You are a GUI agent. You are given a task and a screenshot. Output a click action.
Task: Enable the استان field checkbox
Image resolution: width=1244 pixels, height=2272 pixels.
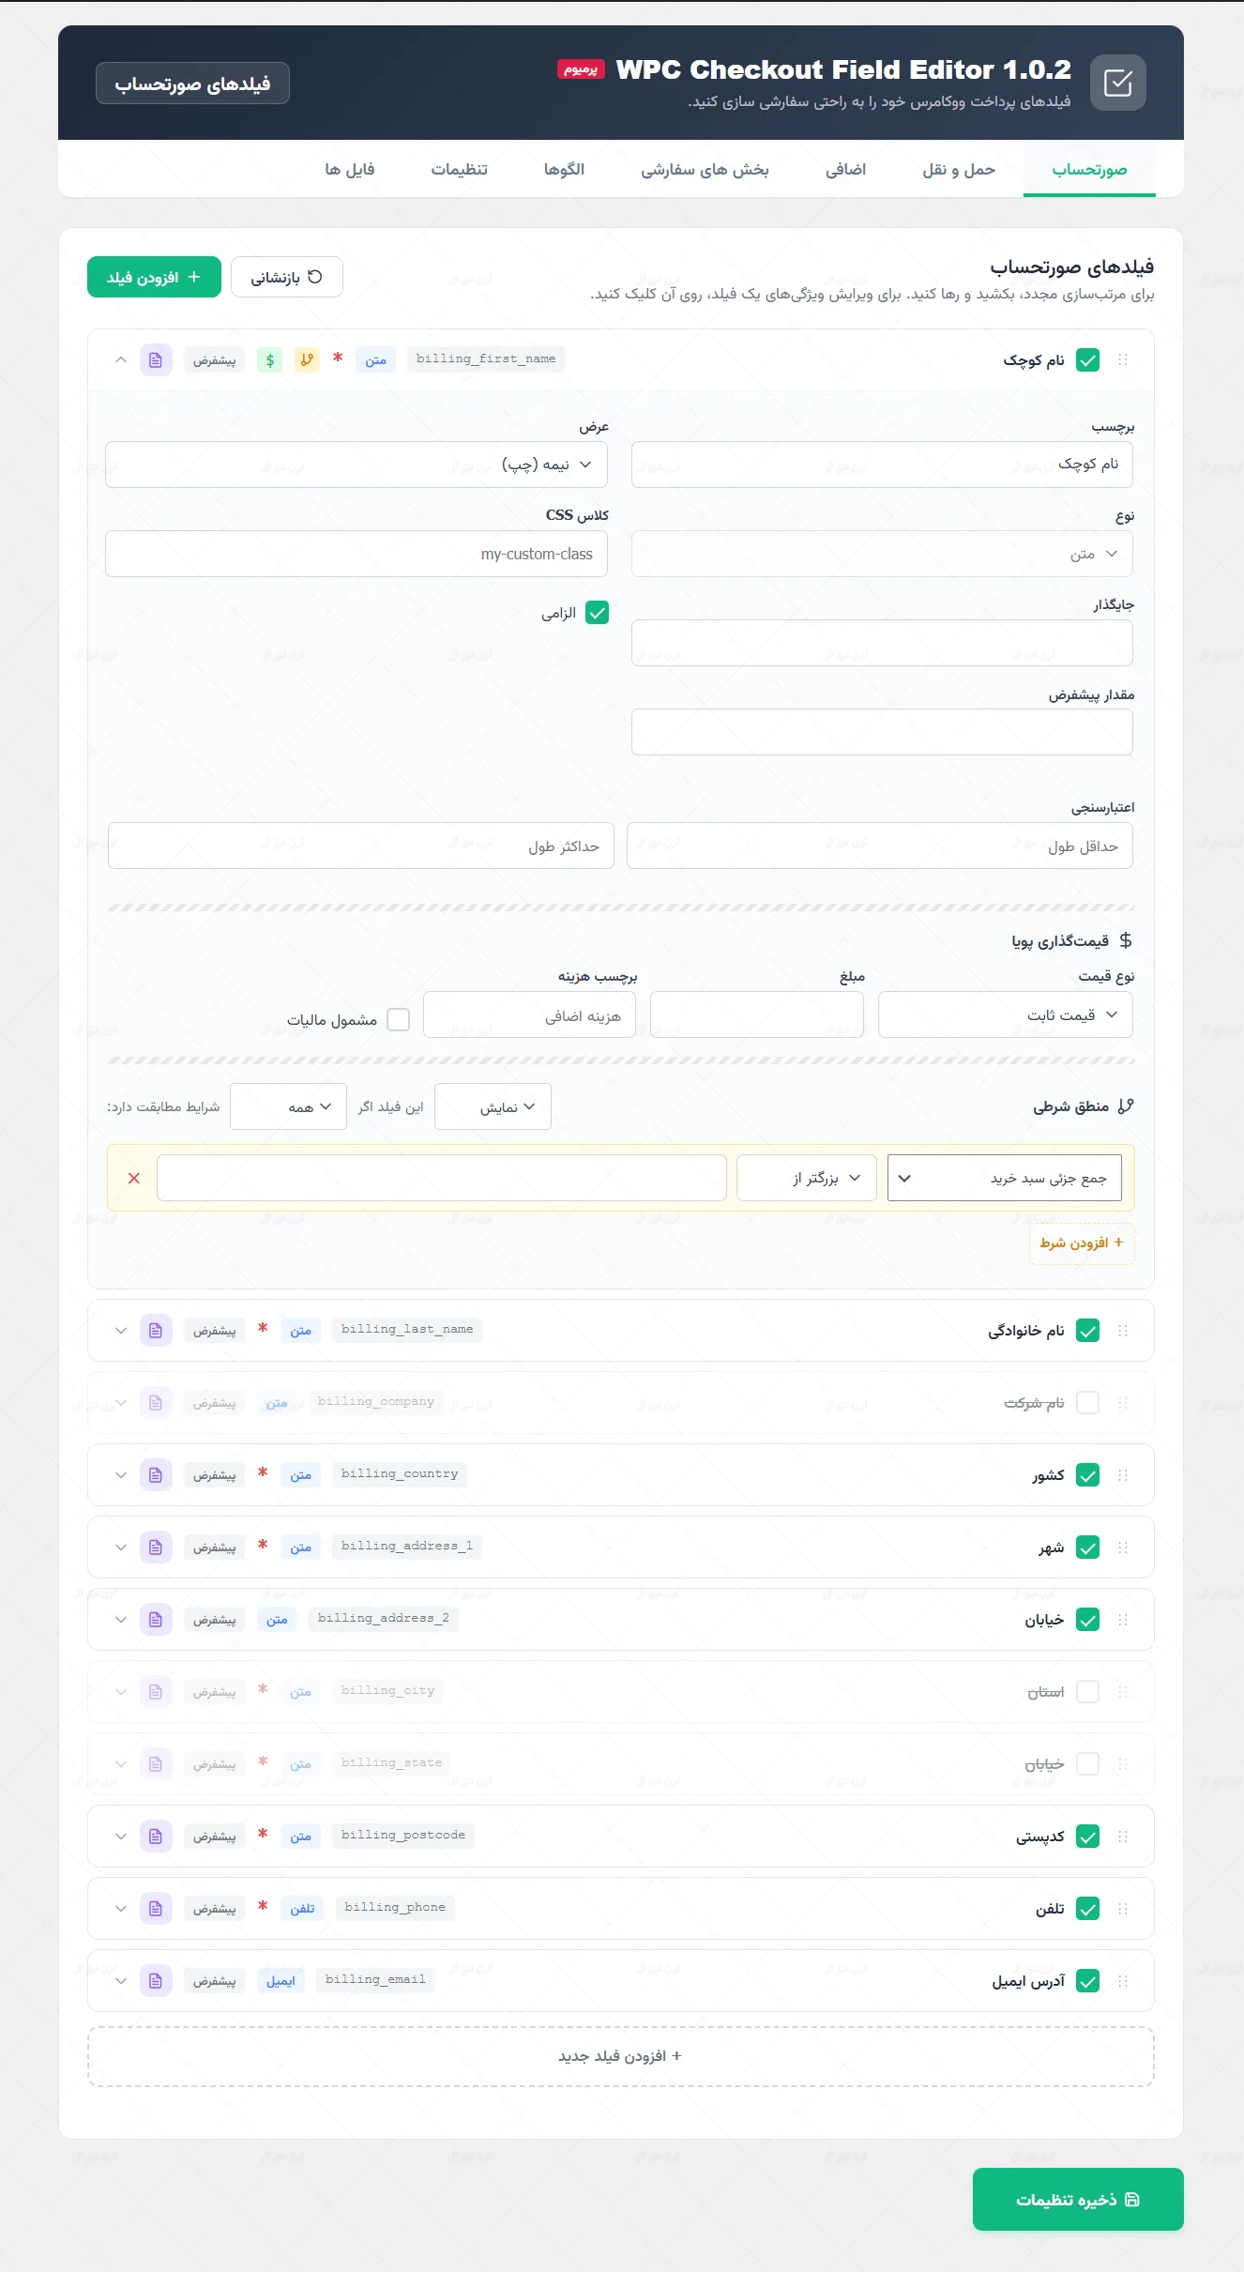click(1087, 1691)
